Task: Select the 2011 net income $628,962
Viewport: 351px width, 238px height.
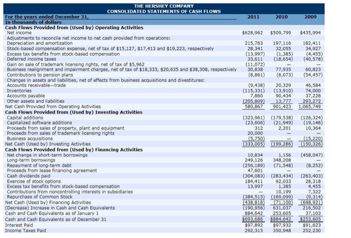Action: (253, 33)
